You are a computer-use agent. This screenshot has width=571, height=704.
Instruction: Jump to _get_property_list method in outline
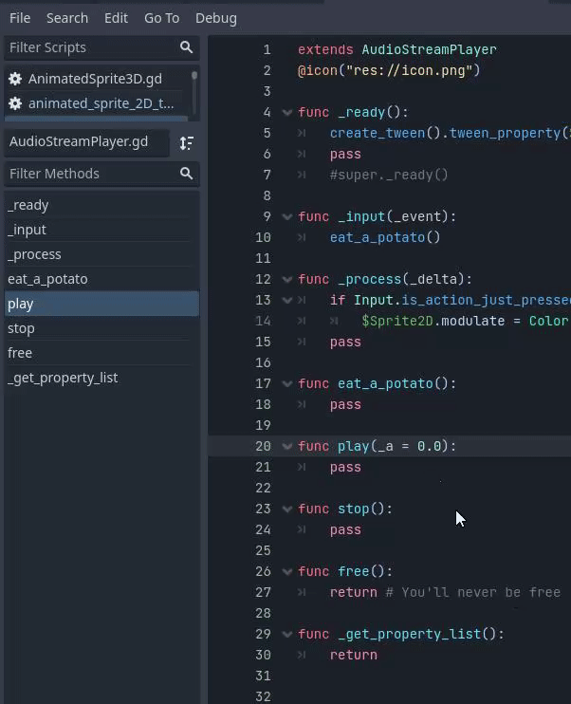pos(101,378)
